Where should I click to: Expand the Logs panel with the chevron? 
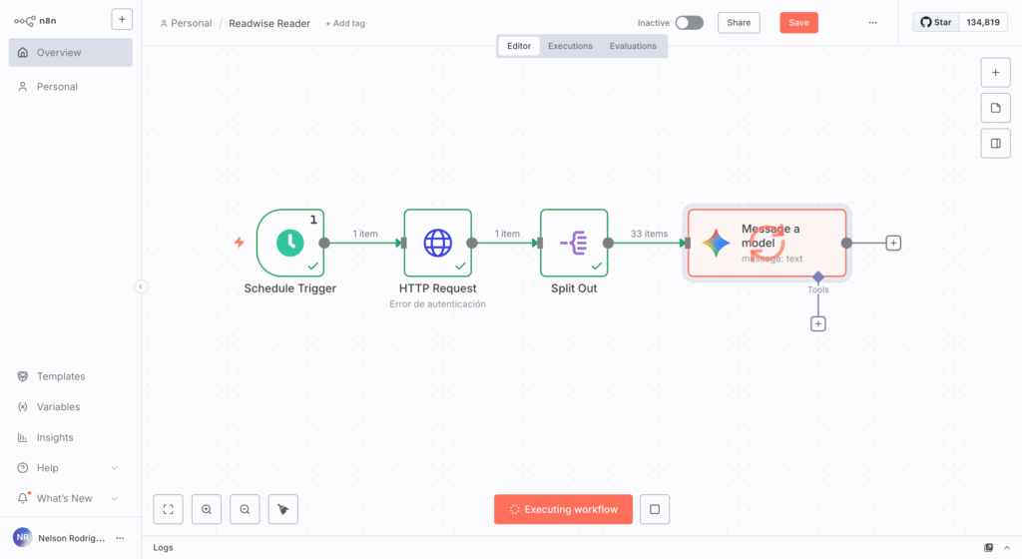(1007, 548)
